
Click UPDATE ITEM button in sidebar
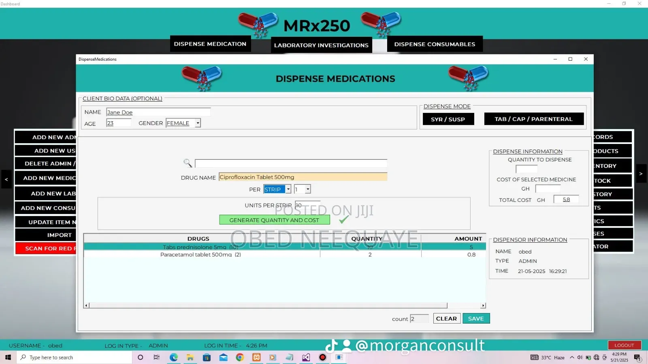pos(46,222)
